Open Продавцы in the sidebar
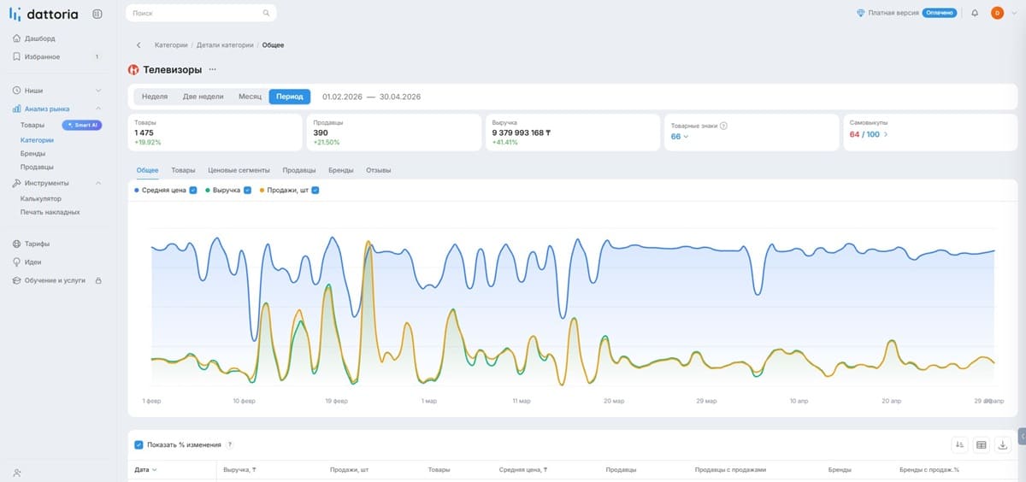The height and width of the screenshot is (482, 1026). click(37, 167)
